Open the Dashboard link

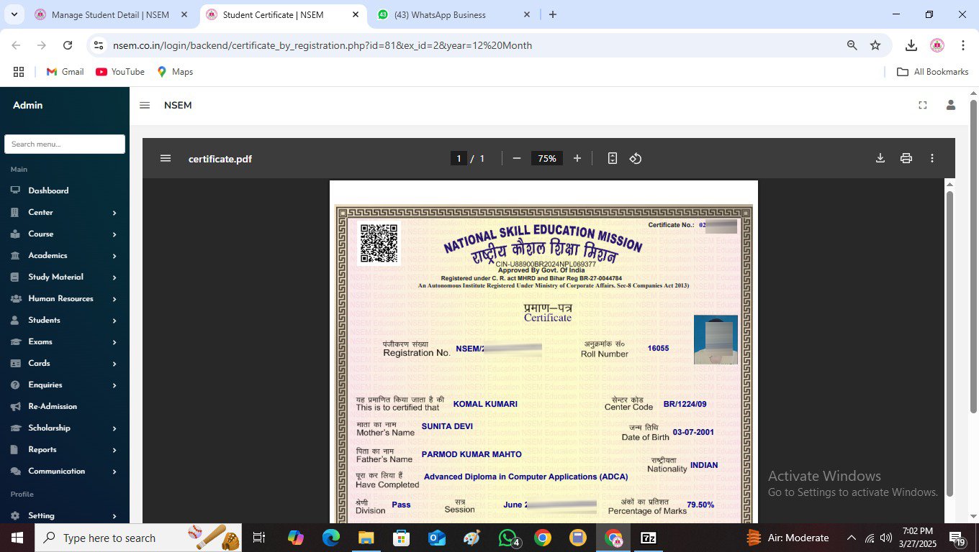click(48, 190)
